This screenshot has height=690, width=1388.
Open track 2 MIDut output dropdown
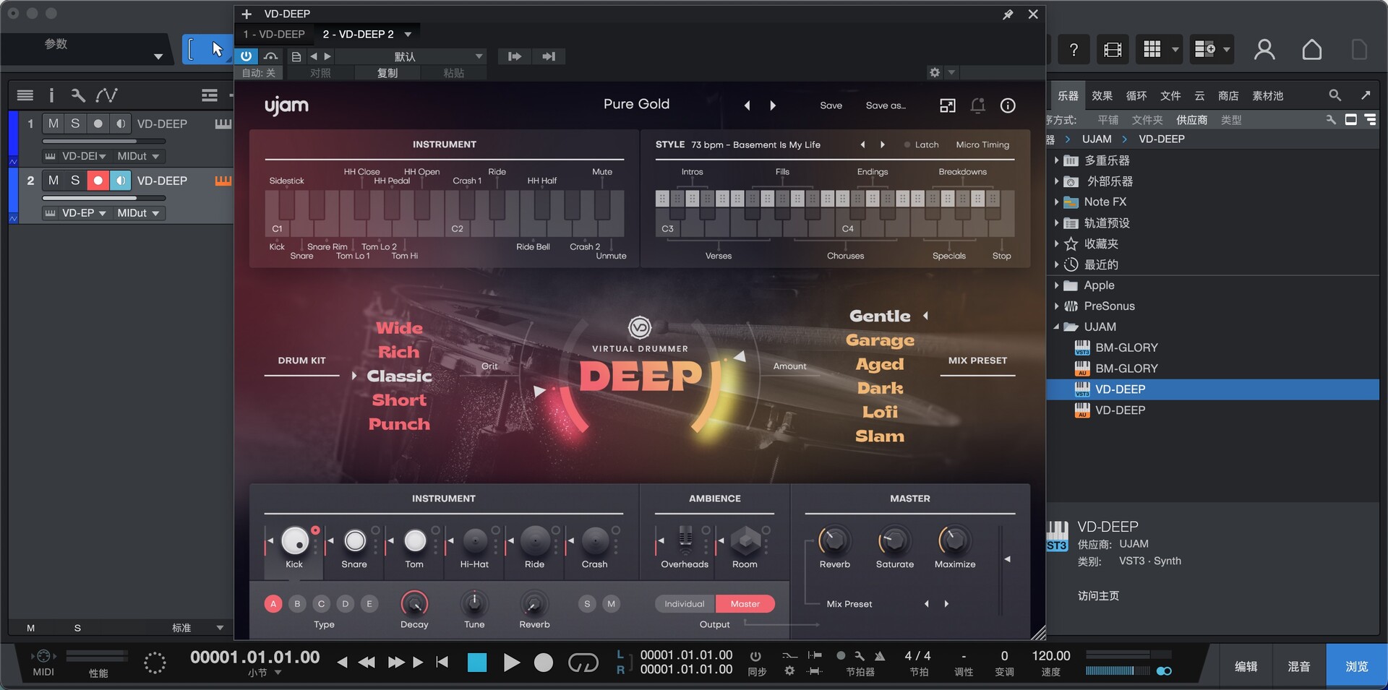pos(138,213)
